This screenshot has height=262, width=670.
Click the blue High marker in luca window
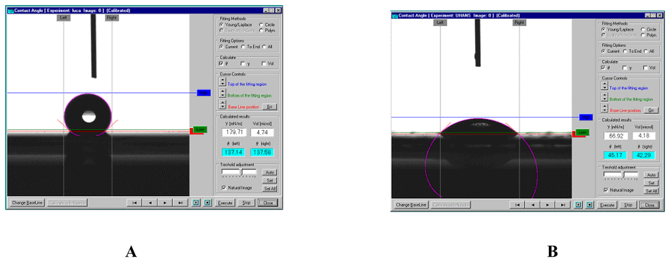(203, 93)
